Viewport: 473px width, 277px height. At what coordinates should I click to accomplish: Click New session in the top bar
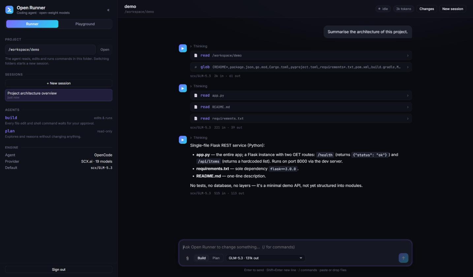(x=453, y=9)
